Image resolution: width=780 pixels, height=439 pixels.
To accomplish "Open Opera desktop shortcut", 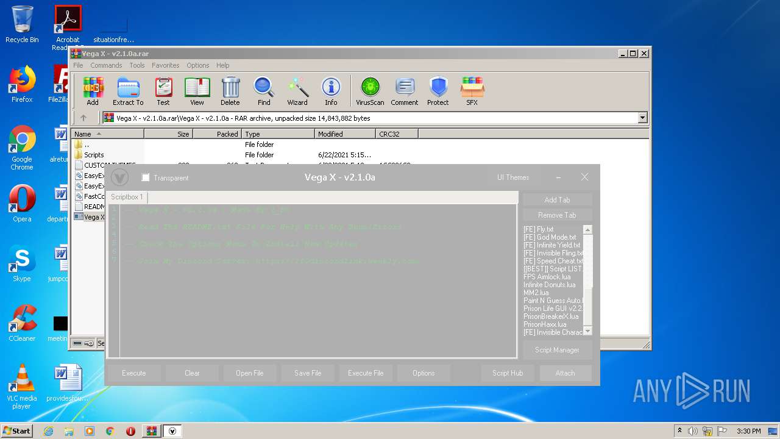I will pos(22,204).
